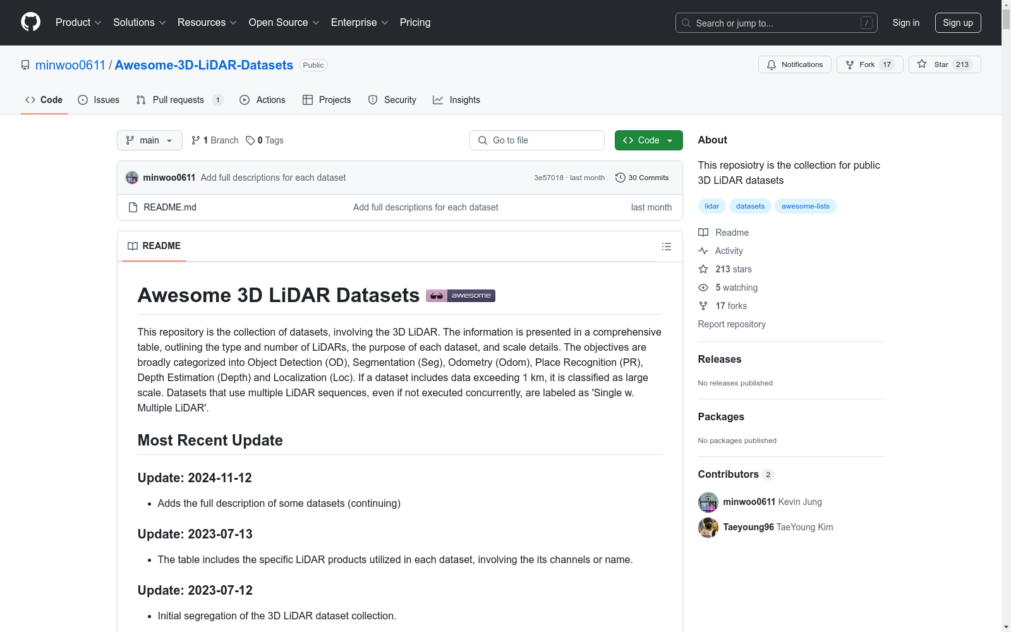
Task: Open the Projects tab
Action: (x=327, y=100)
